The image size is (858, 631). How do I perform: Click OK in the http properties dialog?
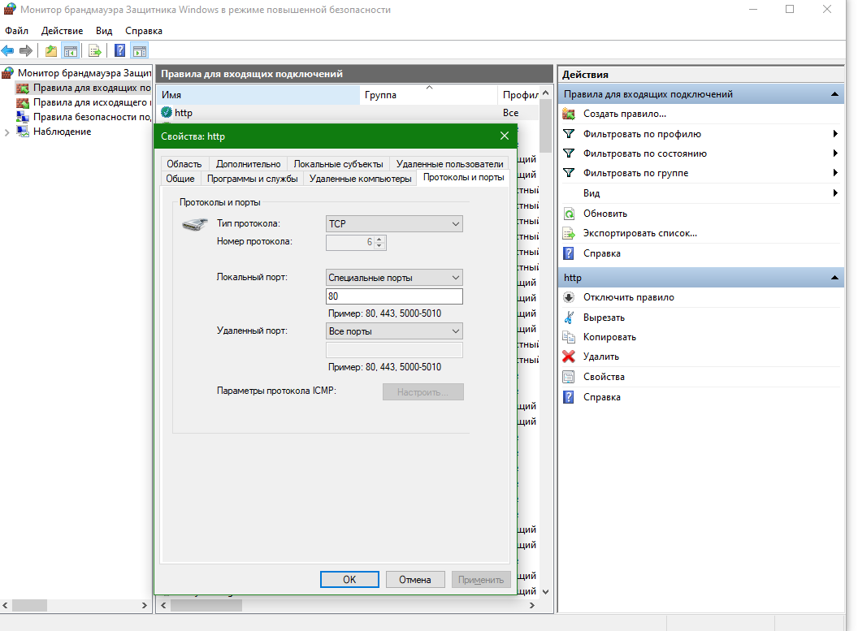[349, 580]
